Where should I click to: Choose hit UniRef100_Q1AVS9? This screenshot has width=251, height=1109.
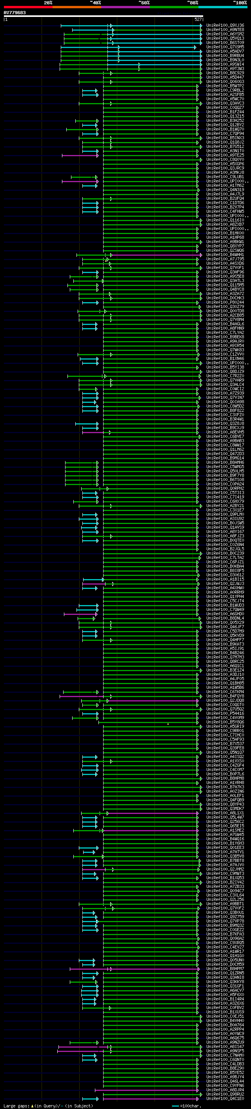(x=225, y=528)
